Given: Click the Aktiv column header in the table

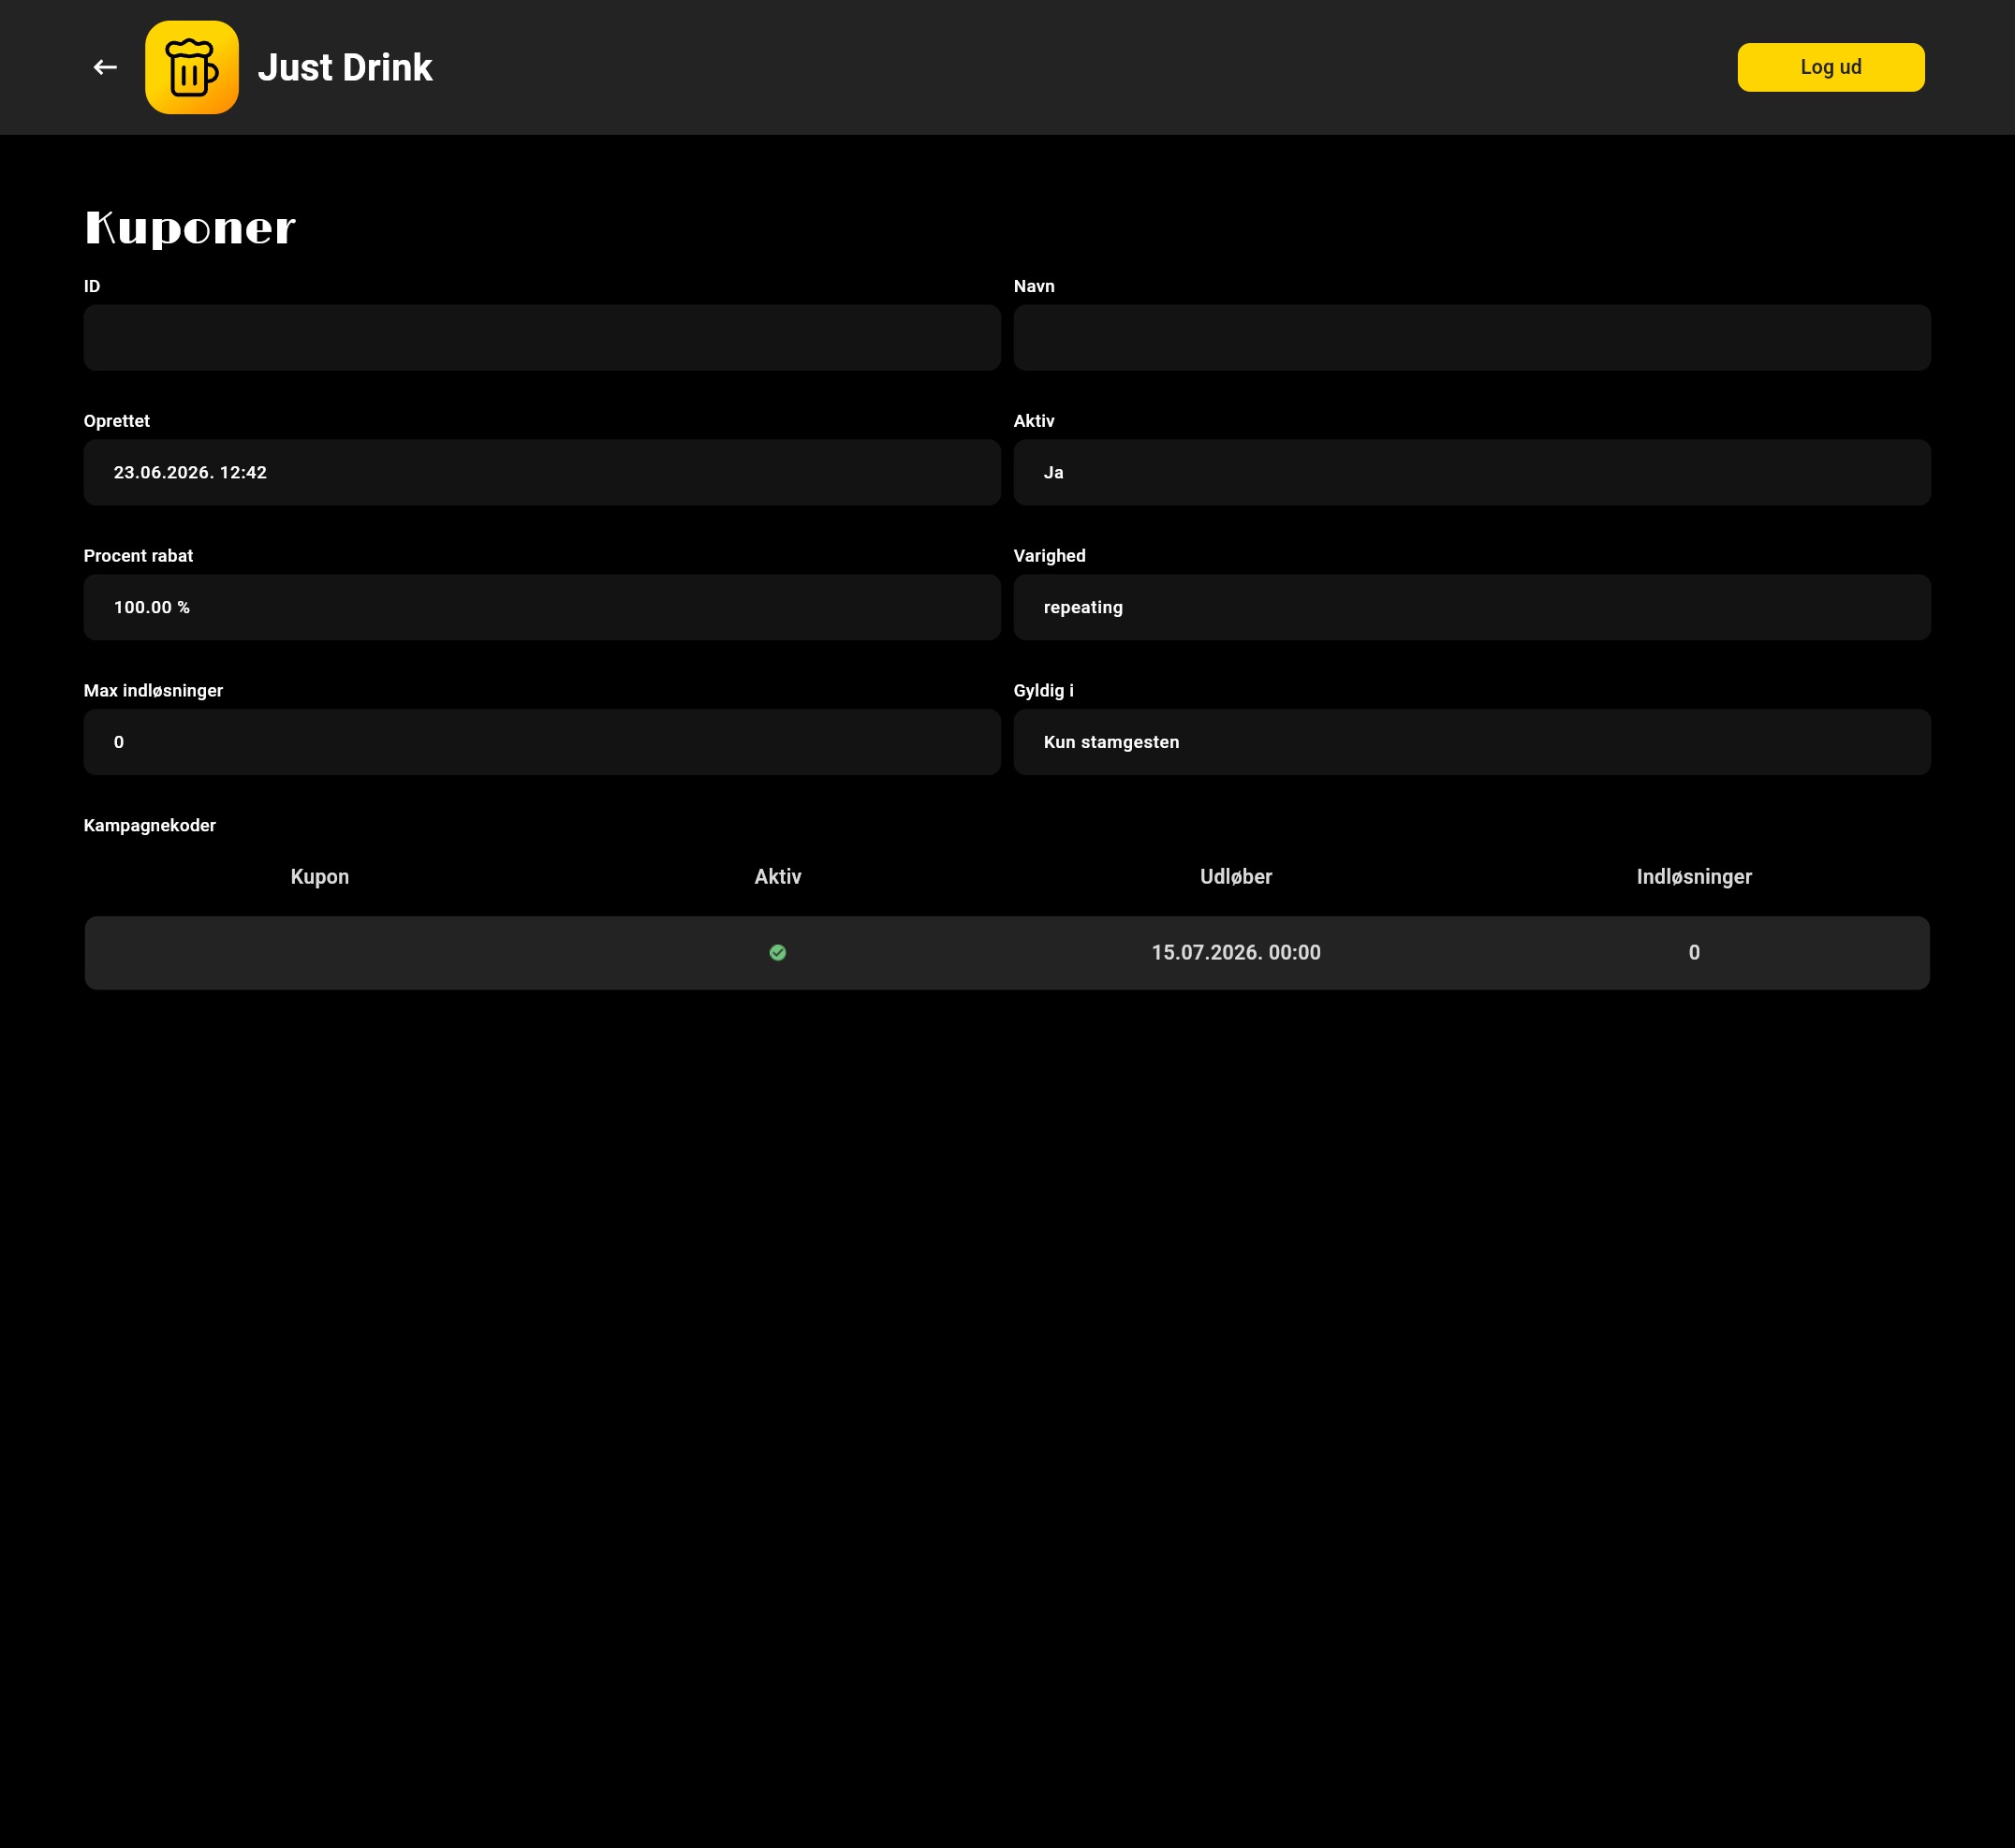Looking at the screenshot, I should pyautogui.click(x=778, y=877).
